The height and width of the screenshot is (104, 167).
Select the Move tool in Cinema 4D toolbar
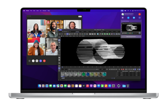tap(68, 34)
